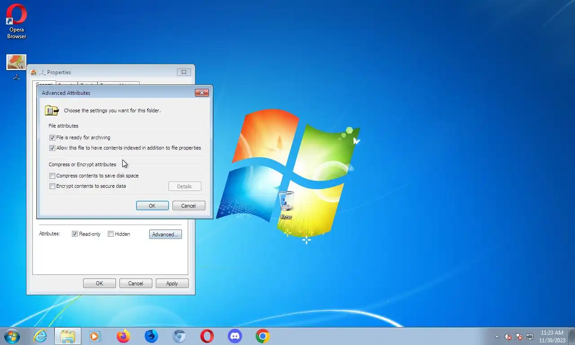The height and width of the screenshot is (345, 575).
Task: Click the 'Attributes:' label in Properties
Action: 49,234
